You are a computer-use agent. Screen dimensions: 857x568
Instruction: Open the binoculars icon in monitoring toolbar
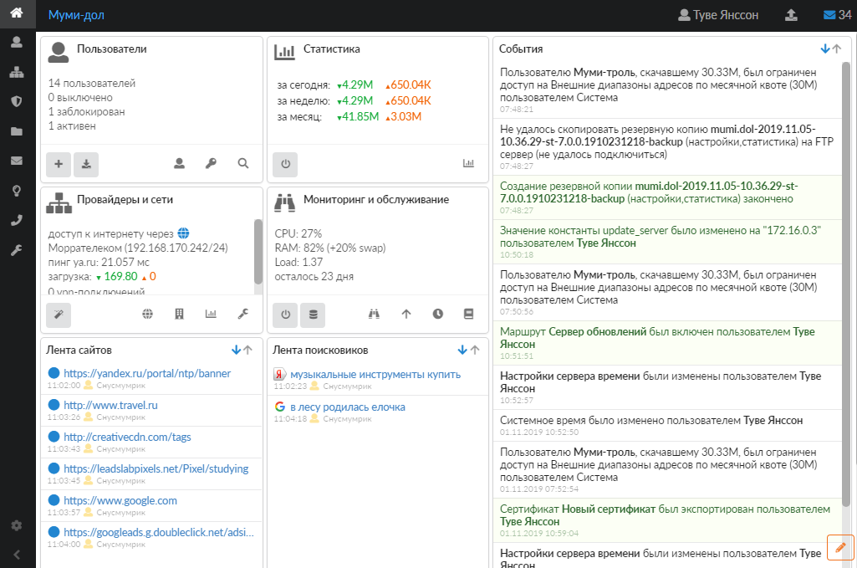[x=375, y=315]
